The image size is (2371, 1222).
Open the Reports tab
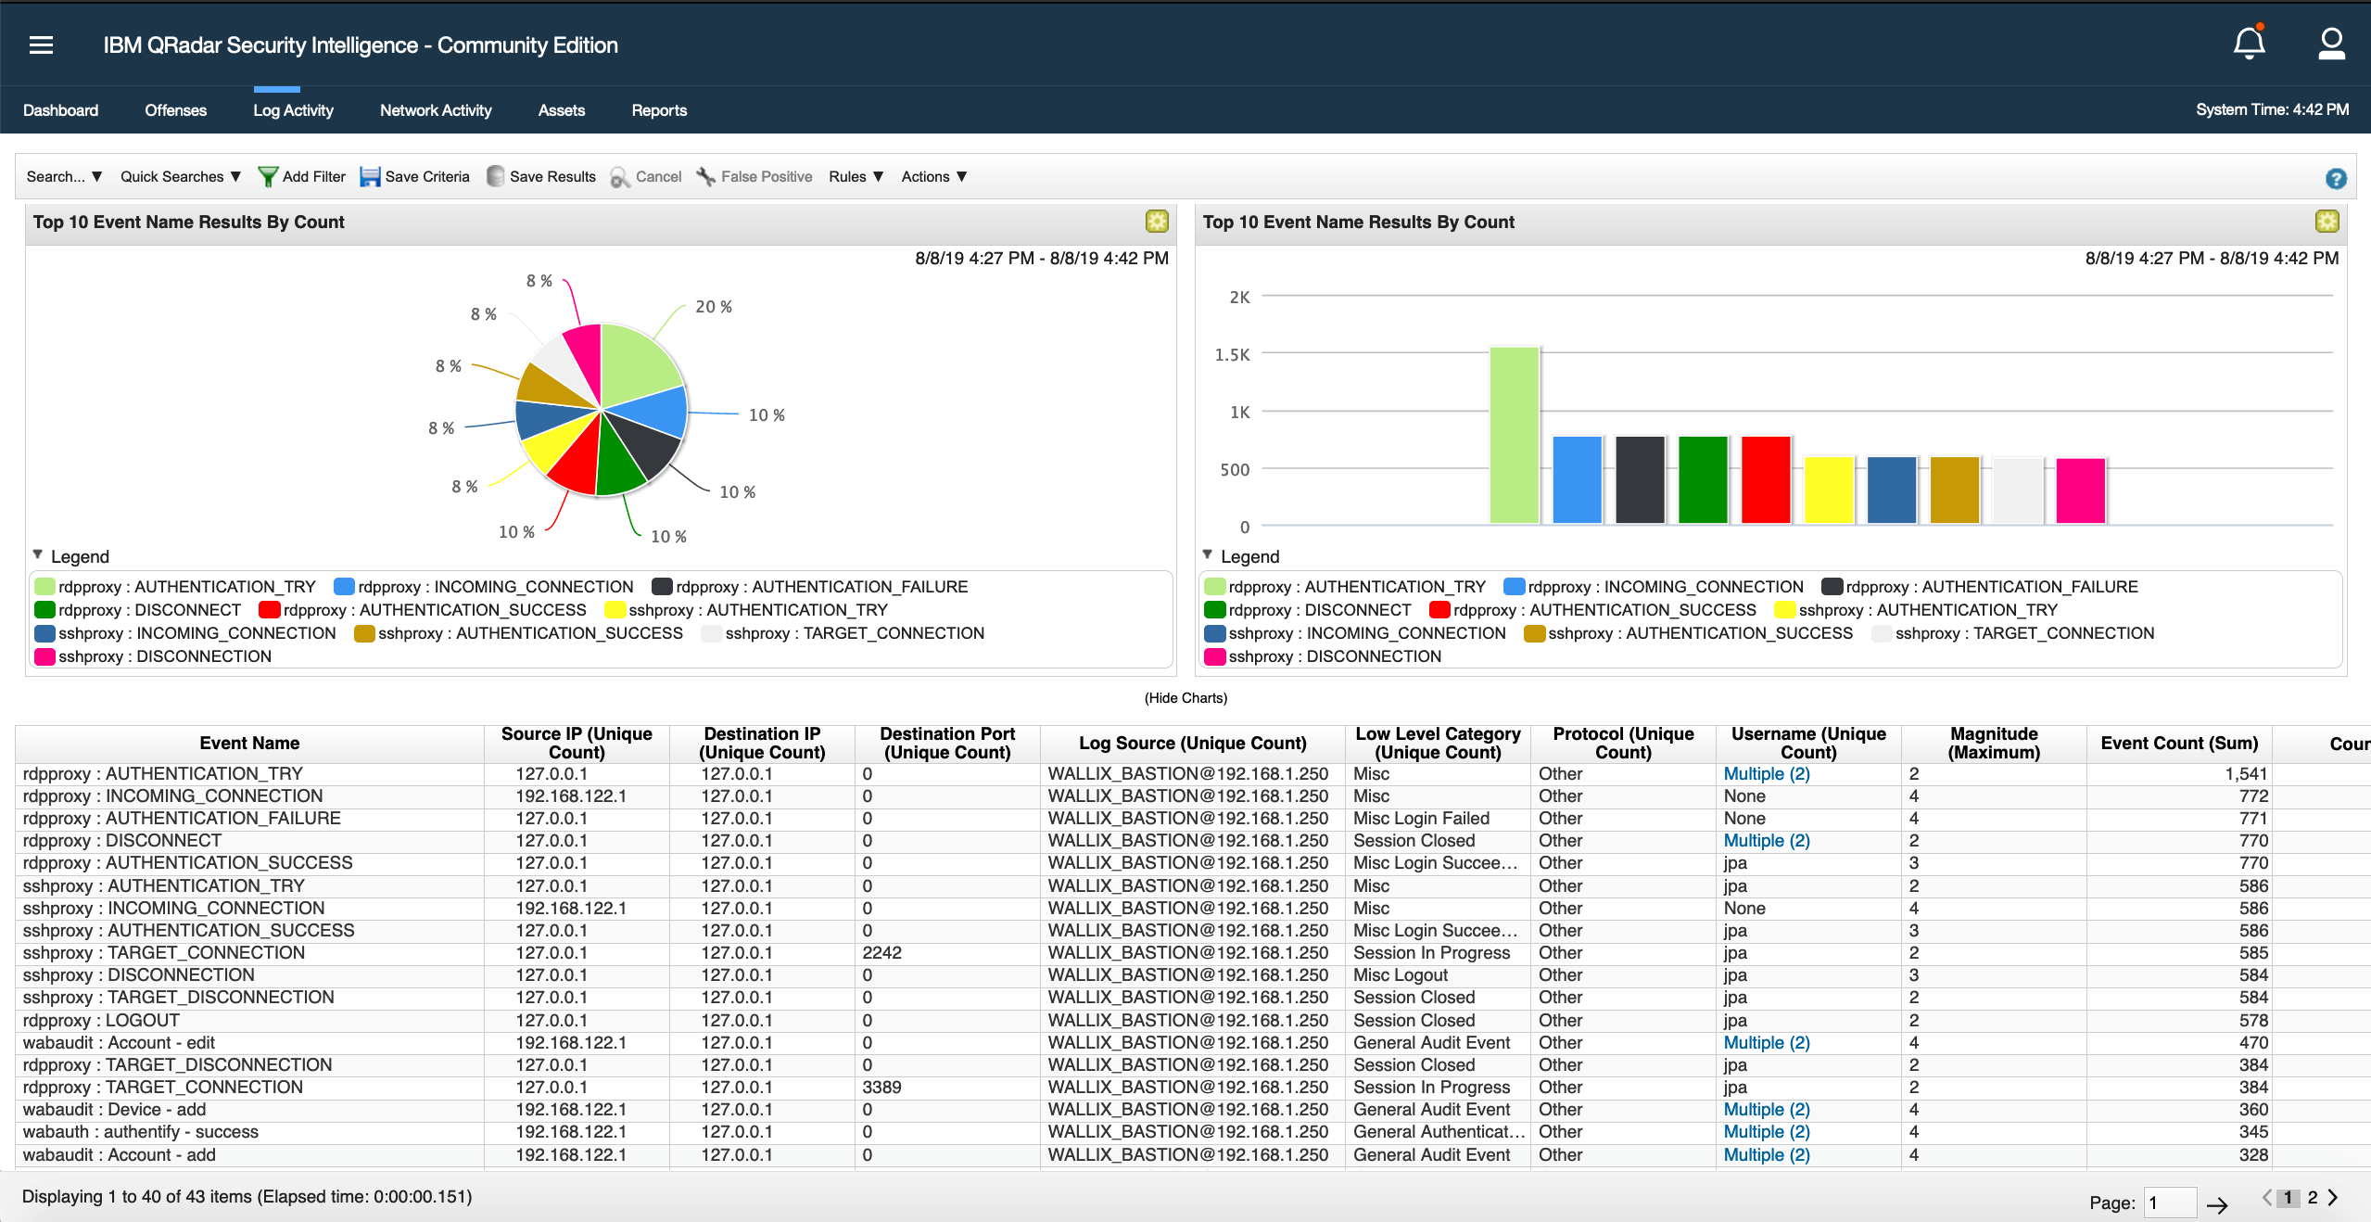[659, 110]
